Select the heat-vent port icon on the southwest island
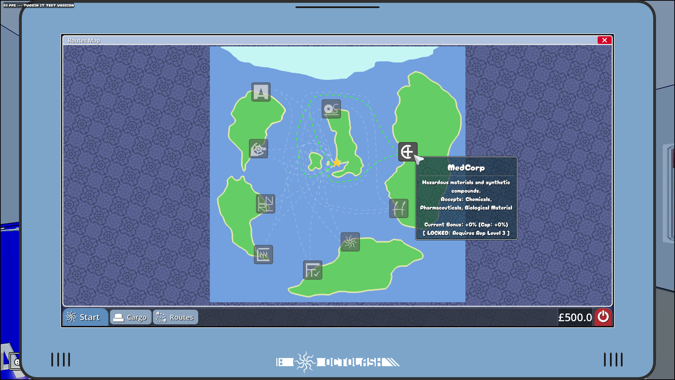The image size is (675, 380). point(263,255)
